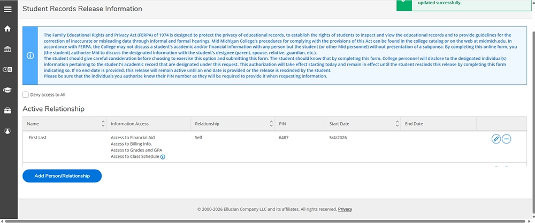535x223 pixels.
Task: Open the graduation cap academics icon
Action: (x=7, y=90)
